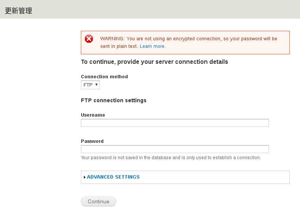Click the red error X icon
The height and width of the screenshot is (220, 300).
pos(89,39)
